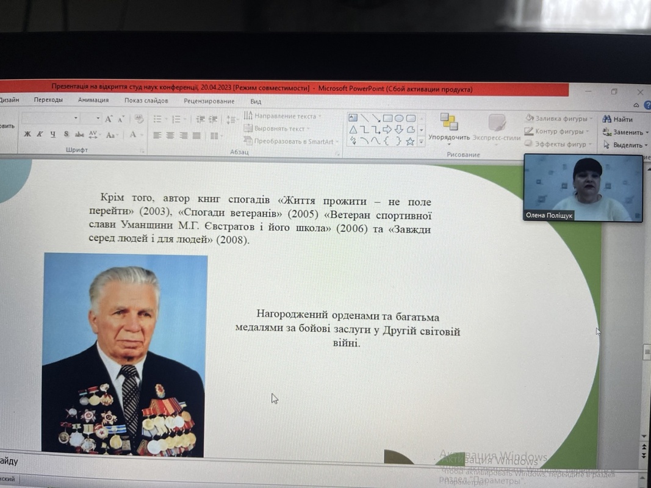Select the Rectangle shape
651x488 pixels.
388,118
